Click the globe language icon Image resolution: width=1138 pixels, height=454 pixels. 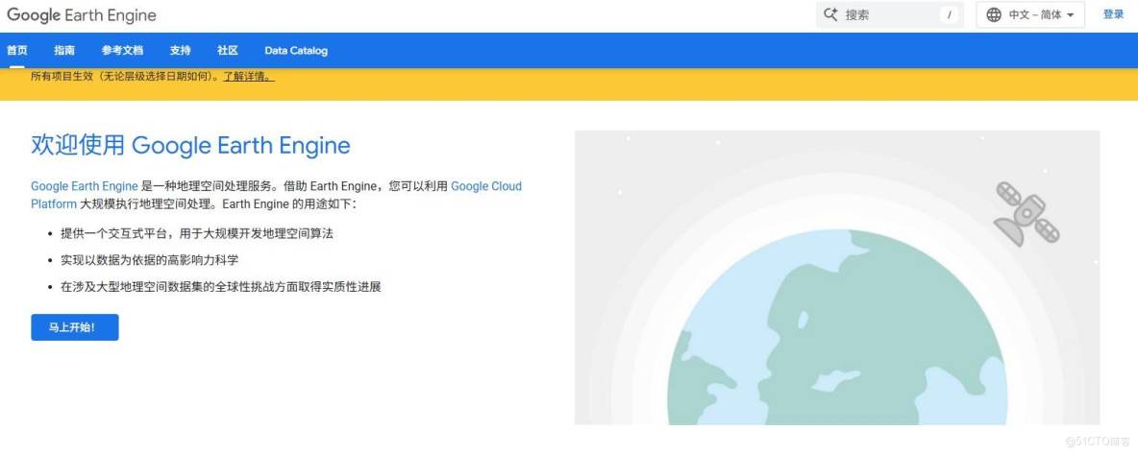coord(994,14)
